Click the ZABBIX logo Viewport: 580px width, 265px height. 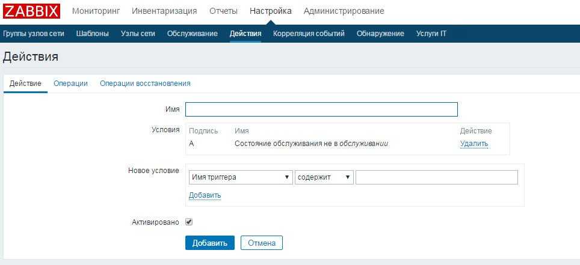point(31,11)
